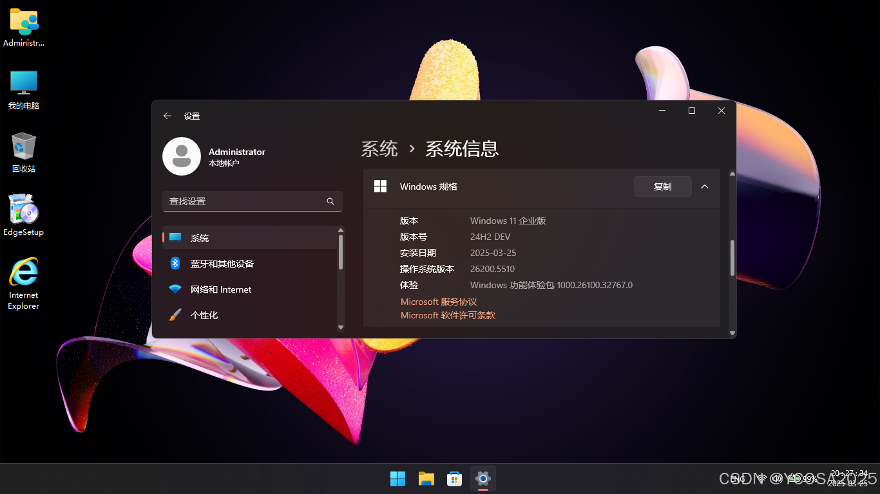
Task: Click the Administrator profile avatar
Action: click(x=182, y=156)
